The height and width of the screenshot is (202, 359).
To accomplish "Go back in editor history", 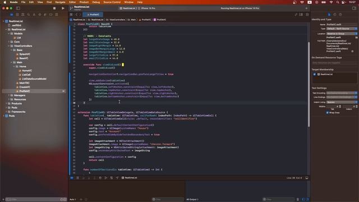I will (76, 15).
